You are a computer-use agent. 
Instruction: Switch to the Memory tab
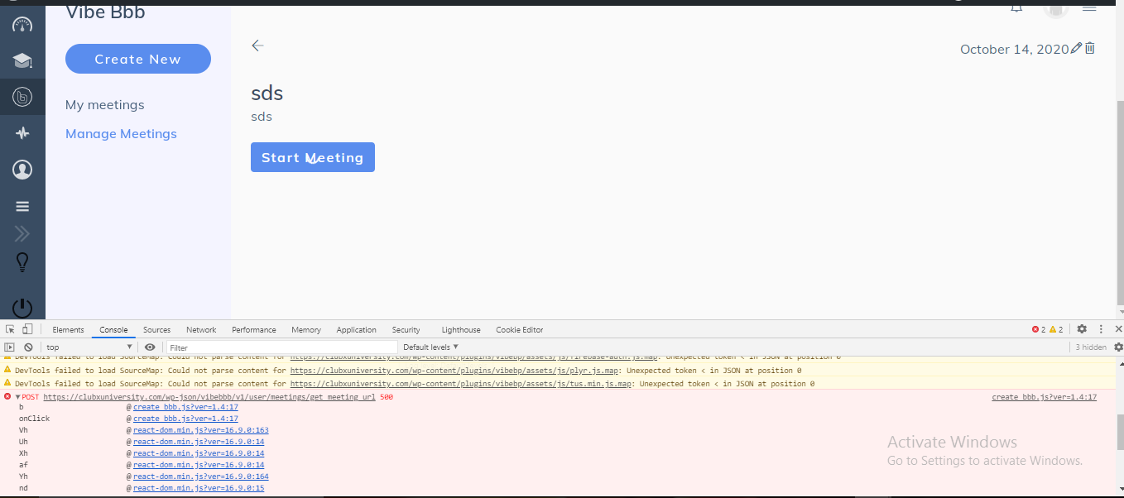(306, 329)
